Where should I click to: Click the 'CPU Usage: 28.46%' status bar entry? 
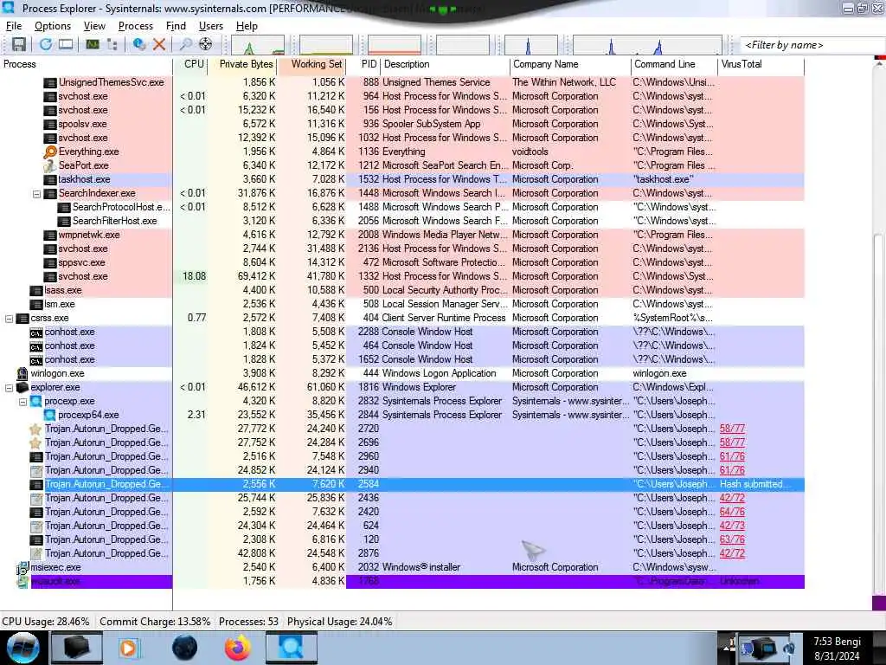(46, 622)
